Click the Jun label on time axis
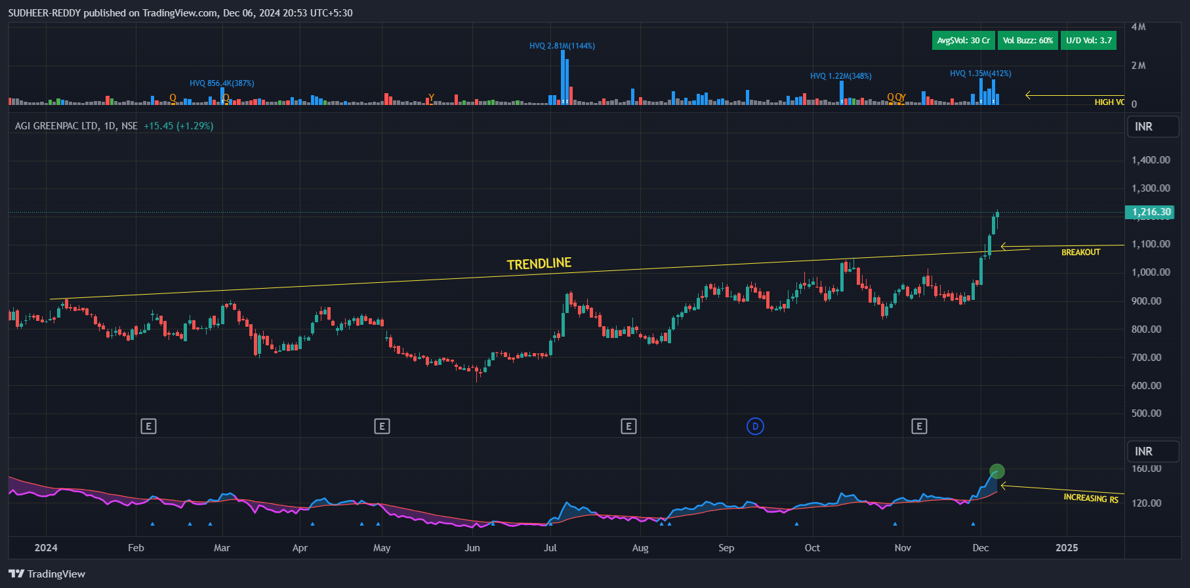The width and height of the screenshot is (1190, 588). (472, 548)
